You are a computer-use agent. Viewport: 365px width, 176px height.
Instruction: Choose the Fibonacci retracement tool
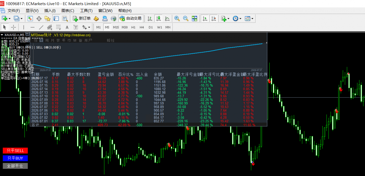[58, 27]
